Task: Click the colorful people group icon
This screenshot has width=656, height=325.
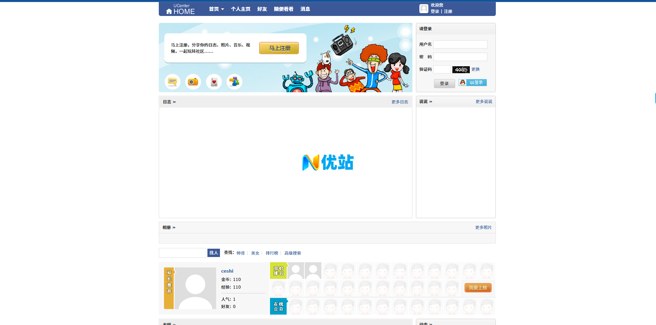Action: (x=234, y=82)
